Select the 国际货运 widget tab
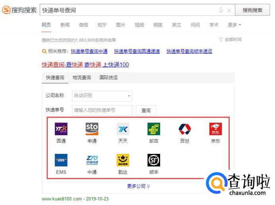Screen dimensions: 275x205 [x=108, y=78]
